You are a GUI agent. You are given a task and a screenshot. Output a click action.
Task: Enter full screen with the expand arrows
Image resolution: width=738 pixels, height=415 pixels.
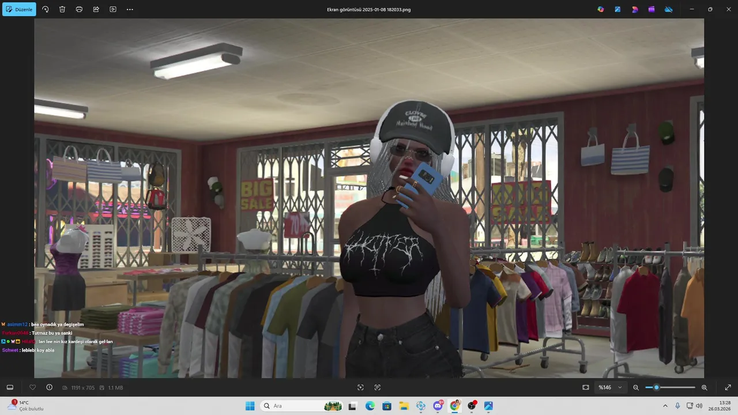(x=728, y=387)
